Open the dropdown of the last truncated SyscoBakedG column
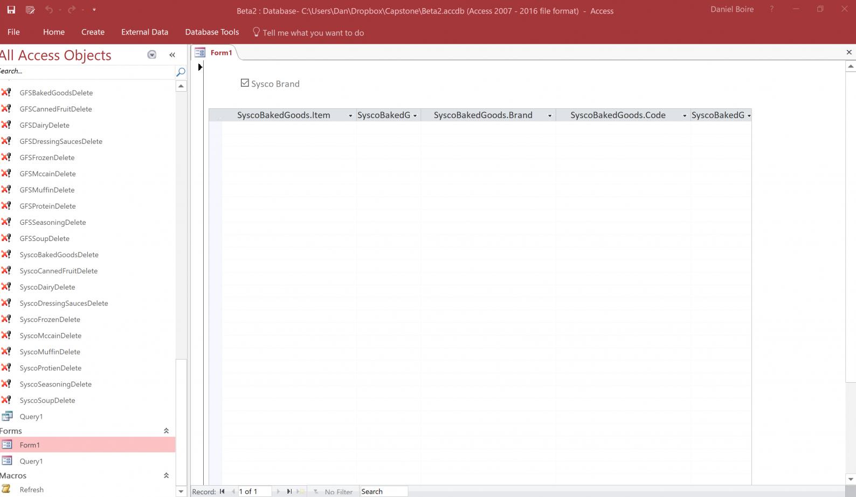This screenshot has width=856, height=497. [x=749, y=116]
